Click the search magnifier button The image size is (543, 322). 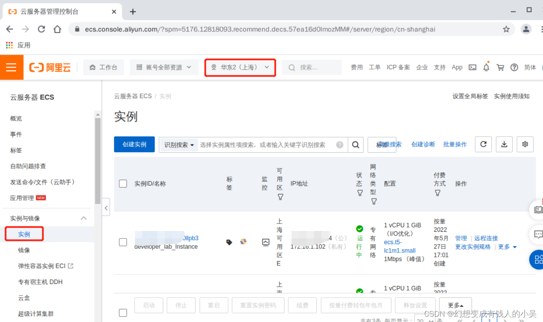[x=355, y=145]
